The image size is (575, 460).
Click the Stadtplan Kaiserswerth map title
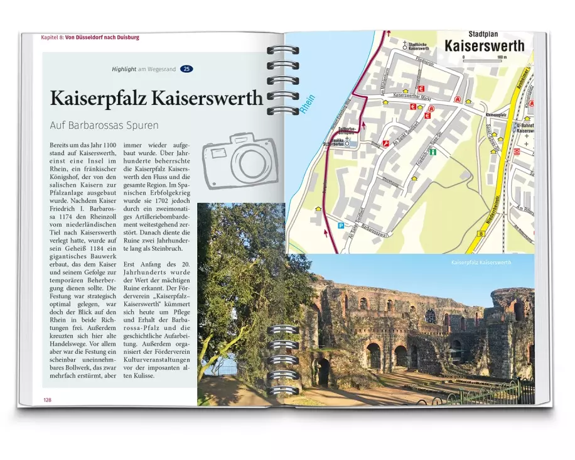point(484,41)
